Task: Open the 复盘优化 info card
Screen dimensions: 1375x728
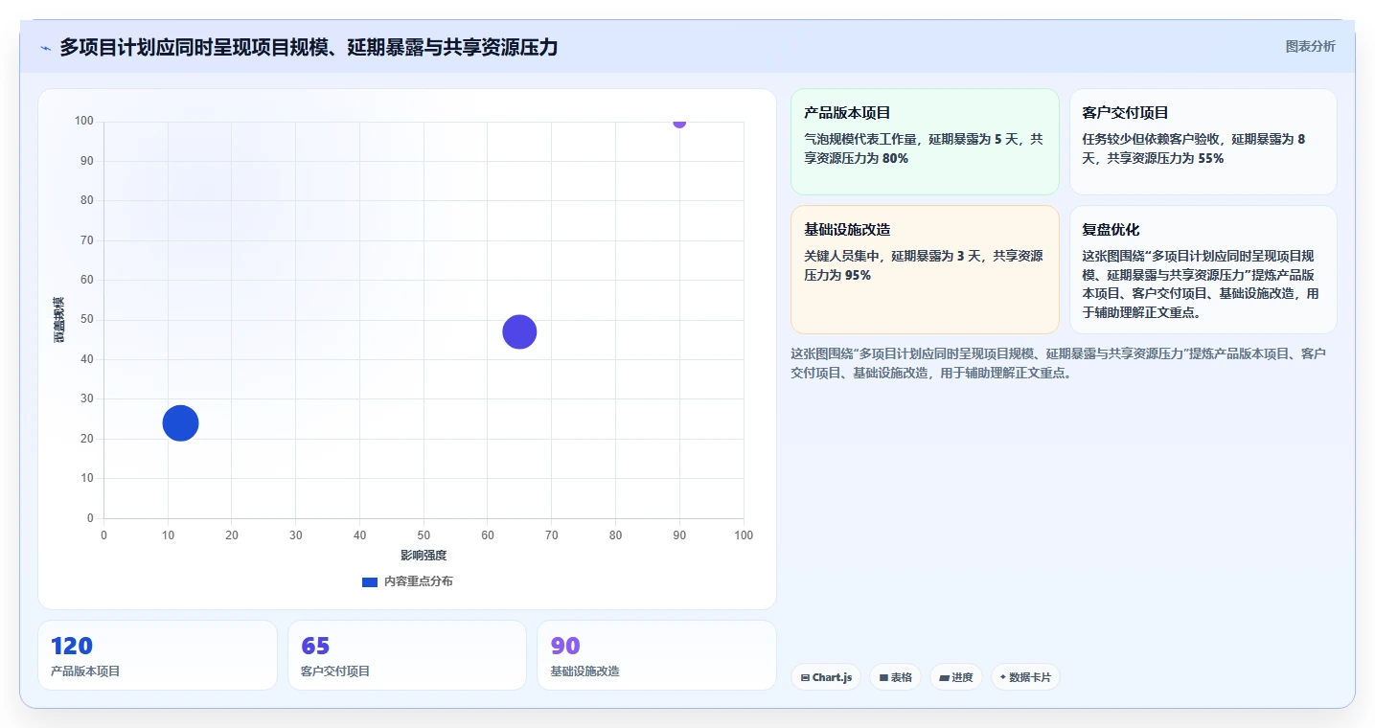Action: [x=1203, y=269]
